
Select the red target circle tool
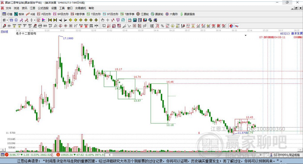pos(60,26)
